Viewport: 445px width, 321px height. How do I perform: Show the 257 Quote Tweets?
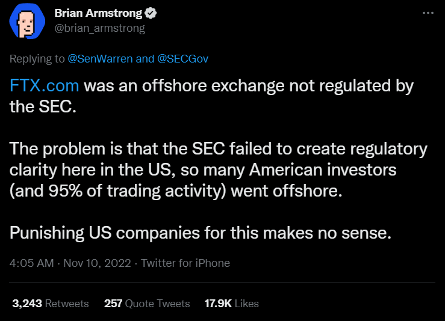[147, 304]
